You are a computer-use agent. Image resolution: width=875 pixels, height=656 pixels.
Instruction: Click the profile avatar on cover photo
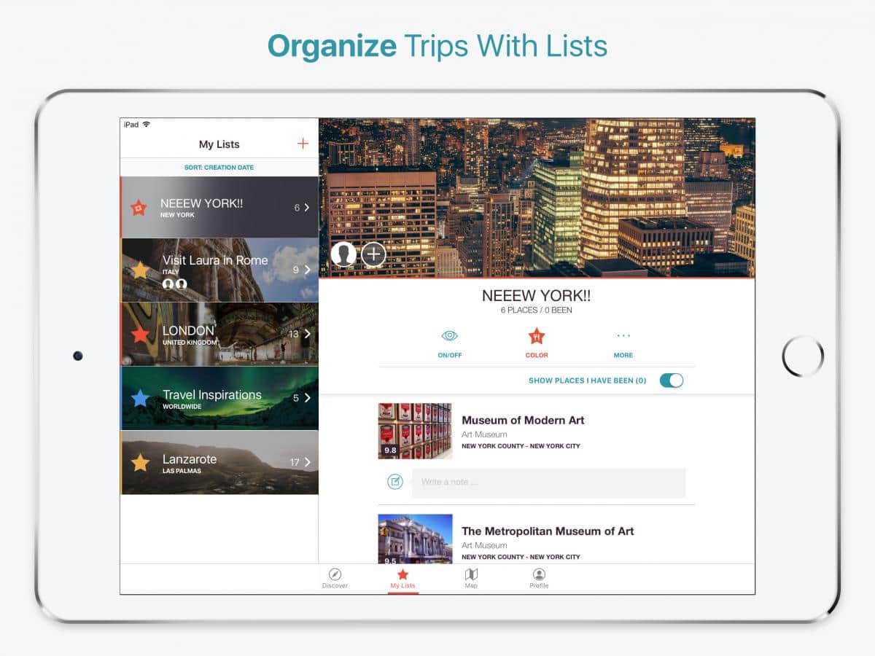[x=343, y=254]
